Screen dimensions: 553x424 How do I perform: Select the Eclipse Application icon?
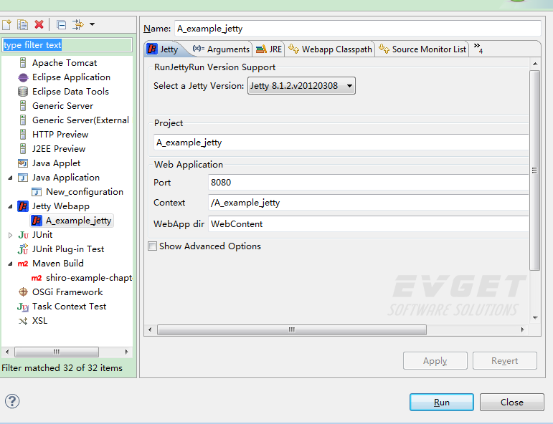[x=23, y=77]
